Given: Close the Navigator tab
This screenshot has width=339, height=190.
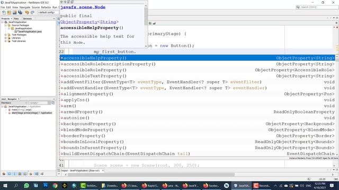Looking at the screenshot, I should click(x=19, y=99).
